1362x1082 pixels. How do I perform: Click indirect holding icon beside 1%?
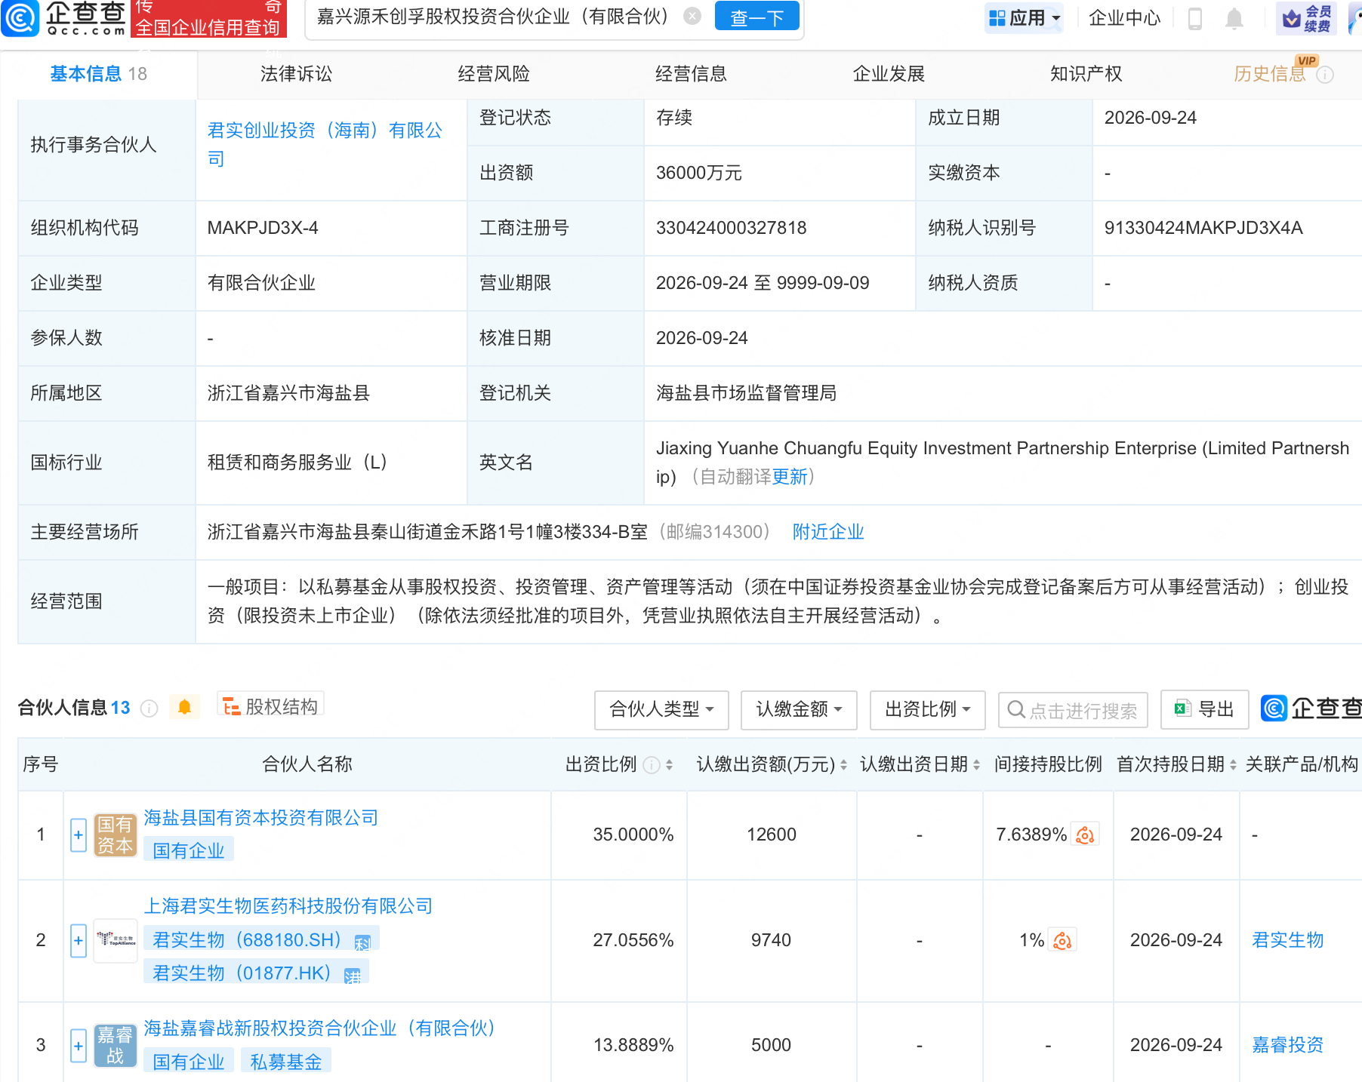pyautogui.click(x=1062, y=940)
